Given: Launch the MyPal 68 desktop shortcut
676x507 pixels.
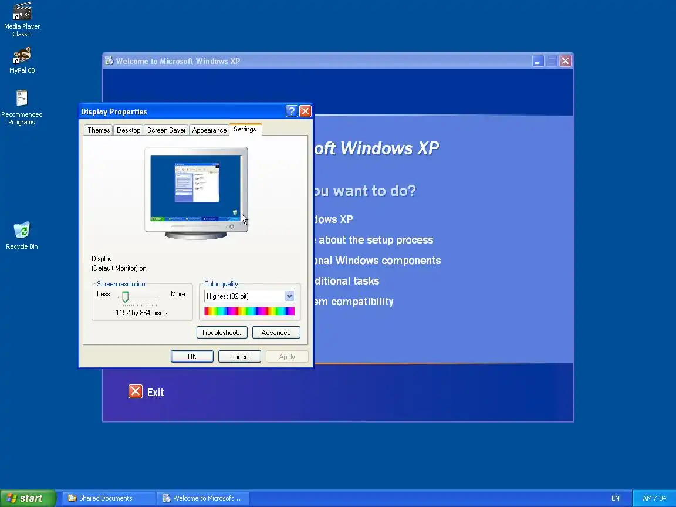Looking at the screenshot, I should point(22,60).
